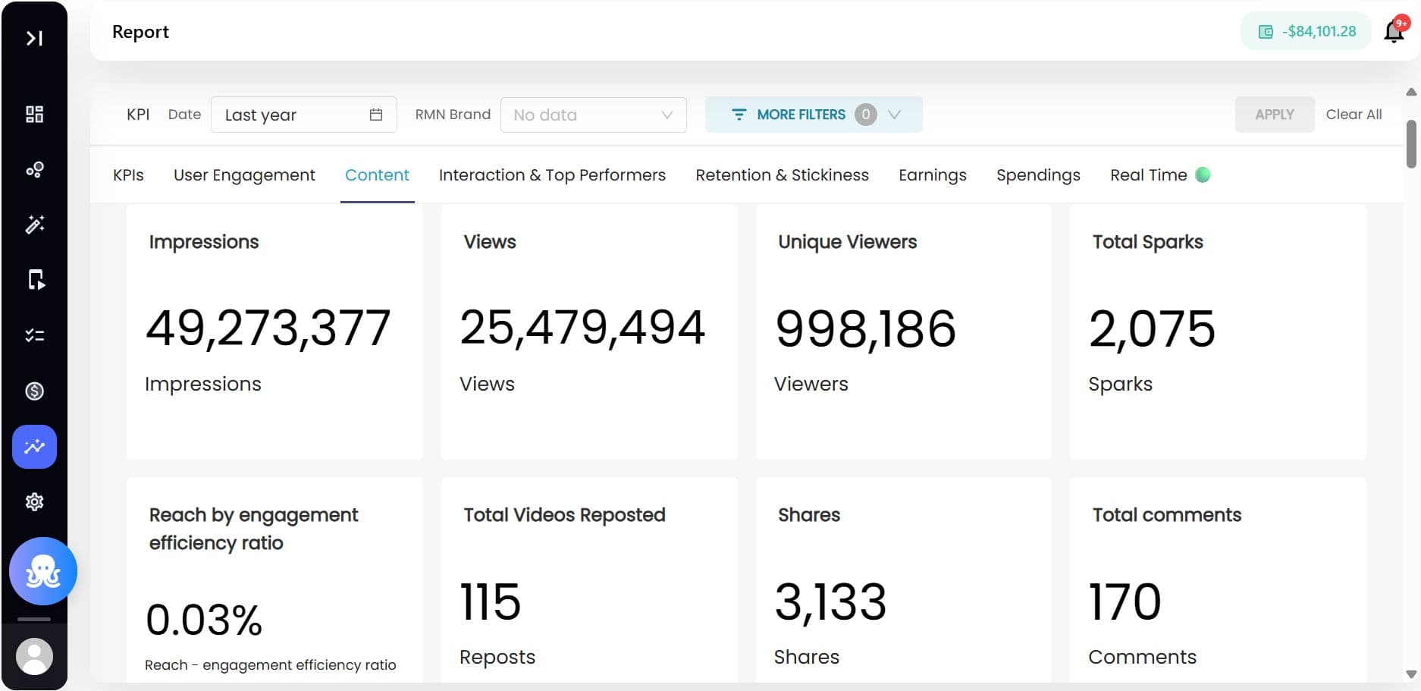This screenshot has height=691, width=1421.
Task: Click the Total Videos Reposted card title
Action: pos(564,515)
